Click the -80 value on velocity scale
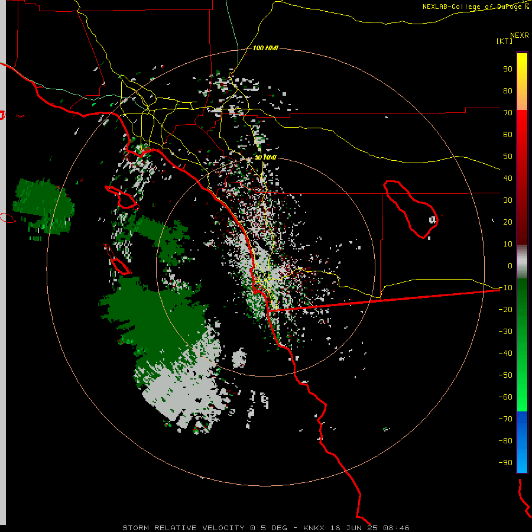Viewport: 532px width, 532px height. point(505,441)
